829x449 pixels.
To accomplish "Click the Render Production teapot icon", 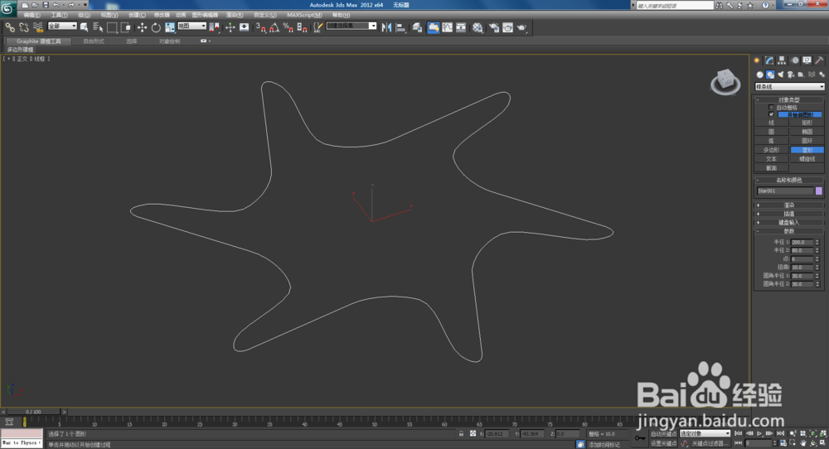I will [x=521, y=27].
